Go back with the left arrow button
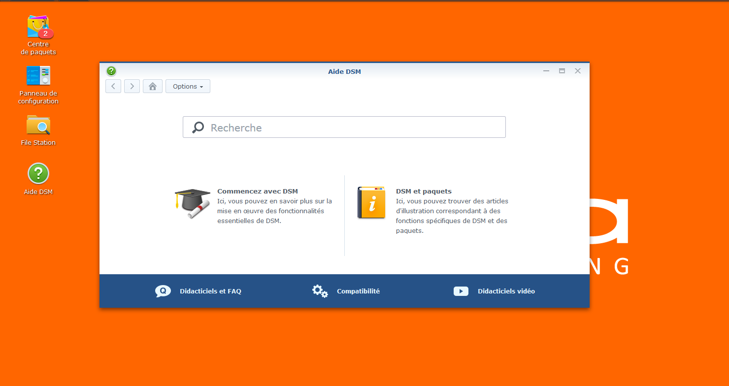Screen dimensions: 729x386 coord(113,86)
